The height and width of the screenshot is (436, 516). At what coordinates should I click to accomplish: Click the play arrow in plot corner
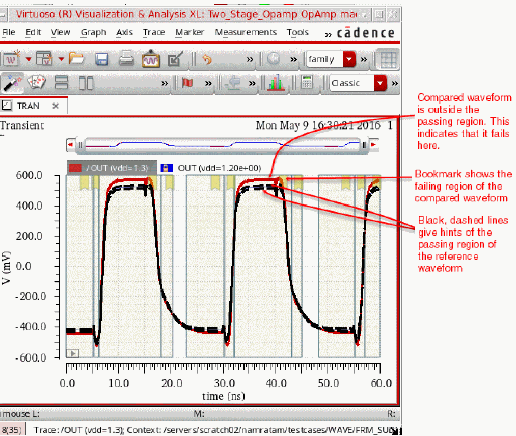pyautogui.click(x=72, y=353)
